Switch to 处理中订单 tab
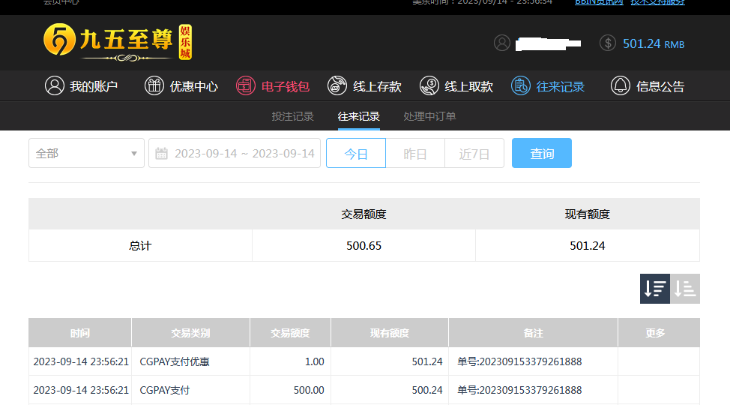This screenshot has height=405, width=730. pyautogui.click(x=429, y=116)
